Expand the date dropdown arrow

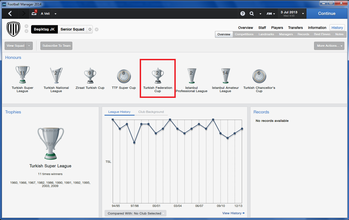click(303, 14)
